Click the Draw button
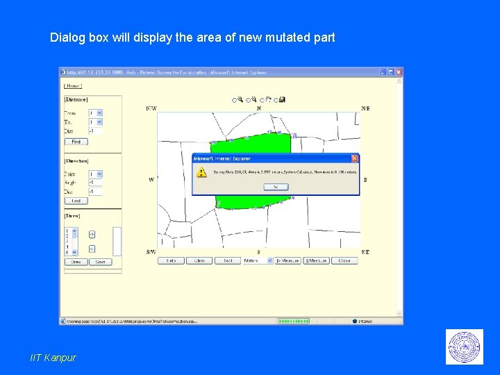 [76, 262]
